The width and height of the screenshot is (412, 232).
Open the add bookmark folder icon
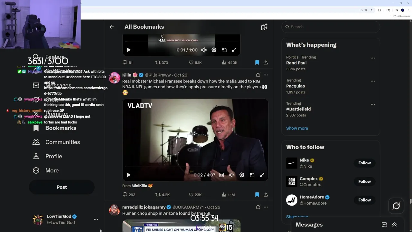[x=264, y=27]
